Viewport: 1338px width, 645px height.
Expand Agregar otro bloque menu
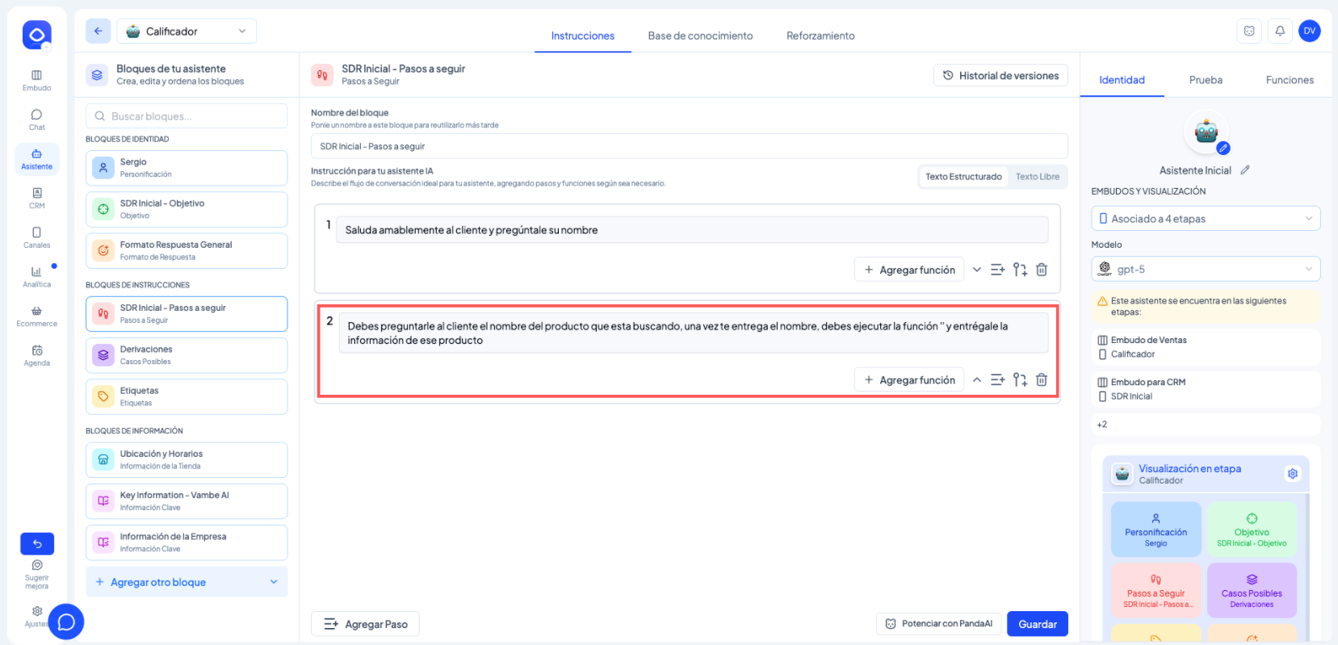pyautogui.click(x=187, y=582)
